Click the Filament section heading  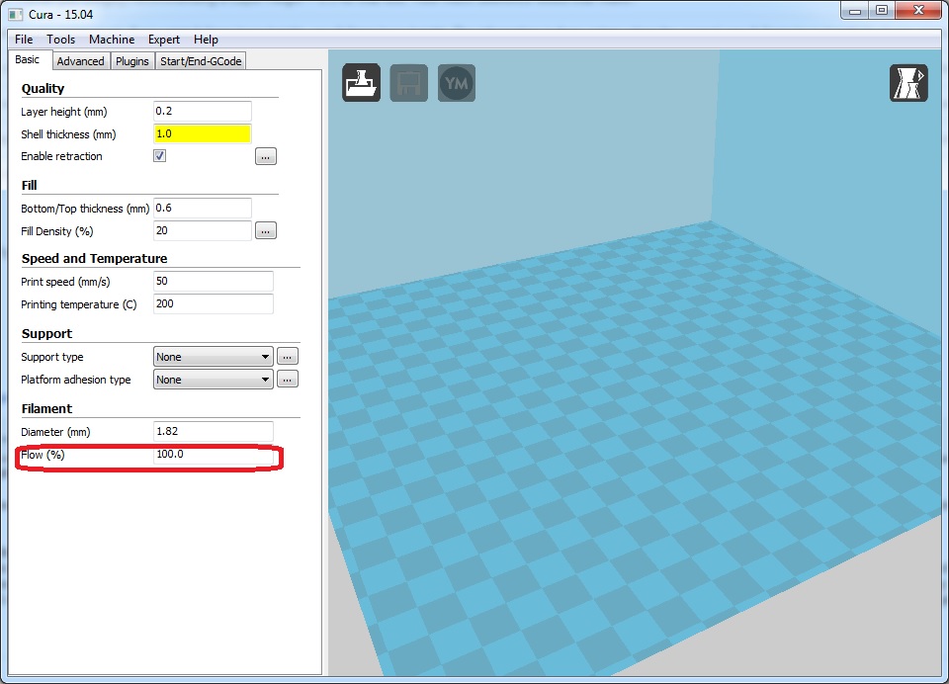[x=46, y=408]
